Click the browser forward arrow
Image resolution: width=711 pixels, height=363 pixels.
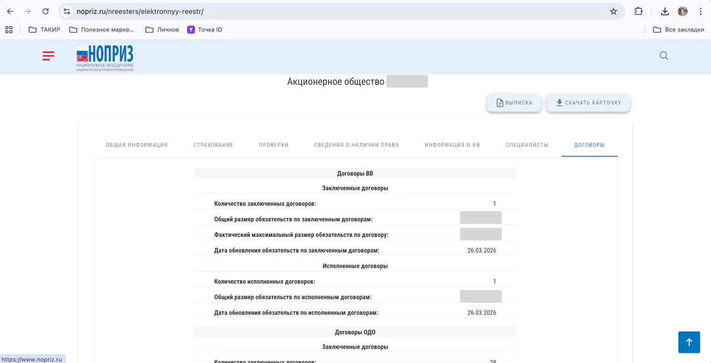[x=27, y=11]
